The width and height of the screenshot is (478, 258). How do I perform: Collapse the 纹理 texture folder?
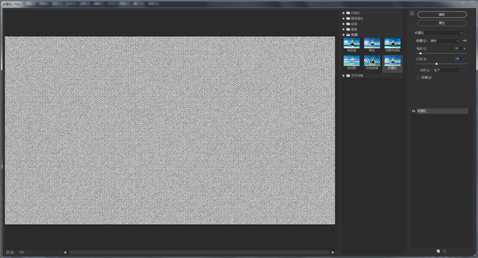tap(343, 35)
